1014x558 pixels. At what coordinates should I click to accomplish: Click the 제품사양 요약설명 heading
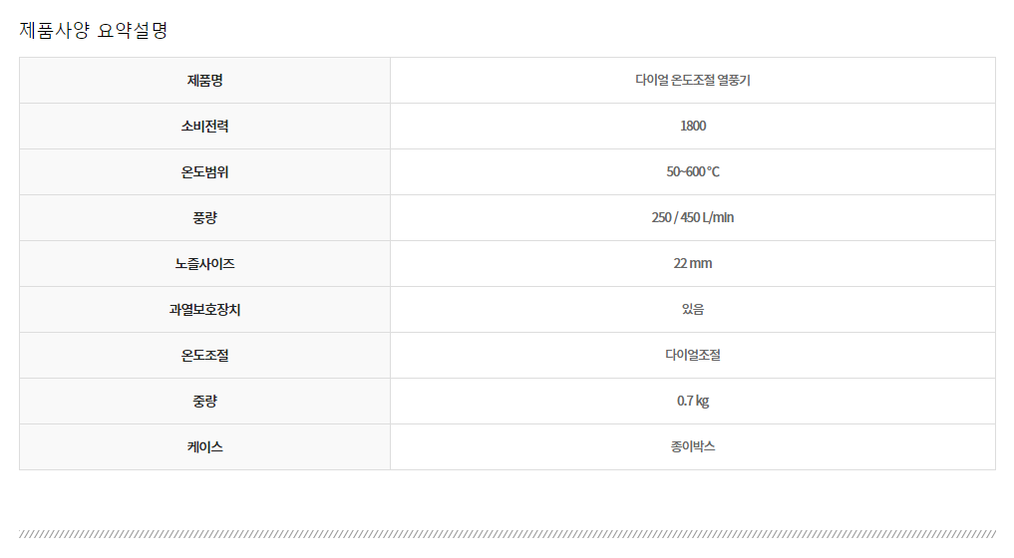click(94, 30)
